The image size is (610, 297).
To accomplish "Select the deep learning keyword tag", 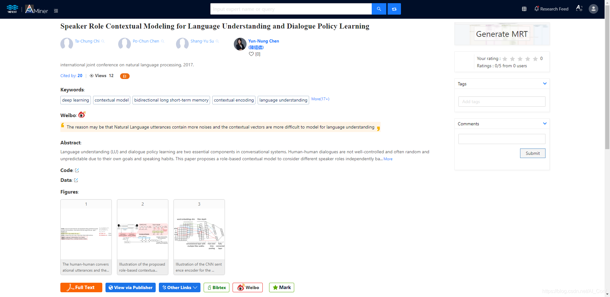I will point(76,100).
